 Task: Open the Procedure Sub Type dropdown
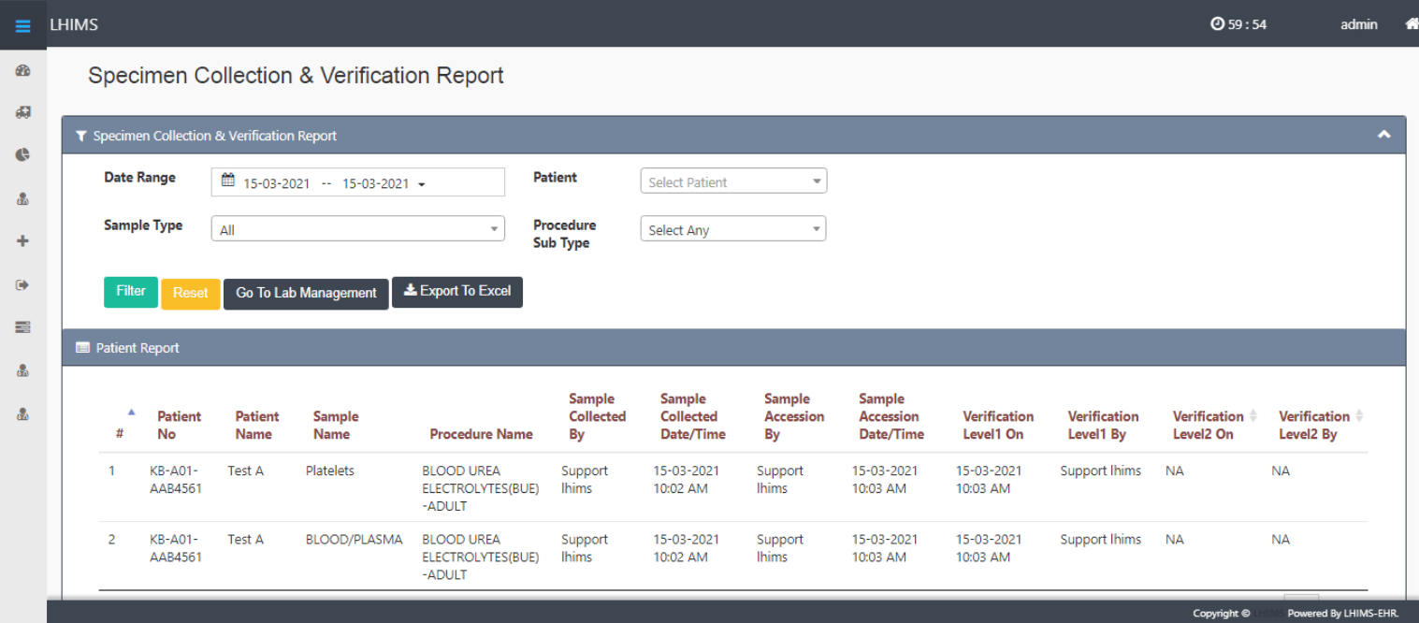point(732,230)
